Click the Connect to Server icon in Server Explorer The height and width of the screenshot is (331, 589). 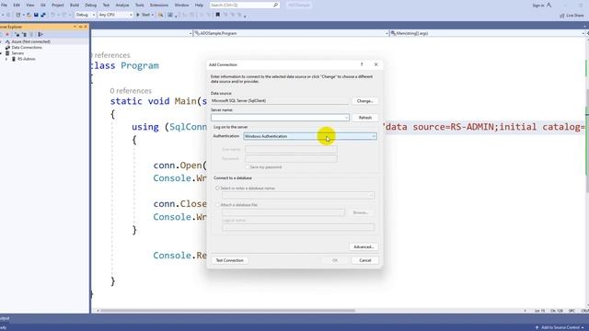(24, 34)
